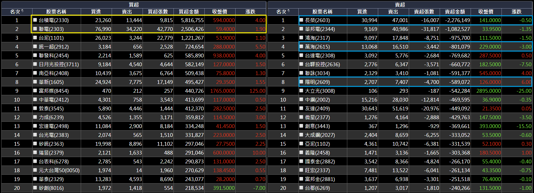Tick the checkbox for 大立光(3008)
Screen dimensions: 534x193
coord(302,91)
